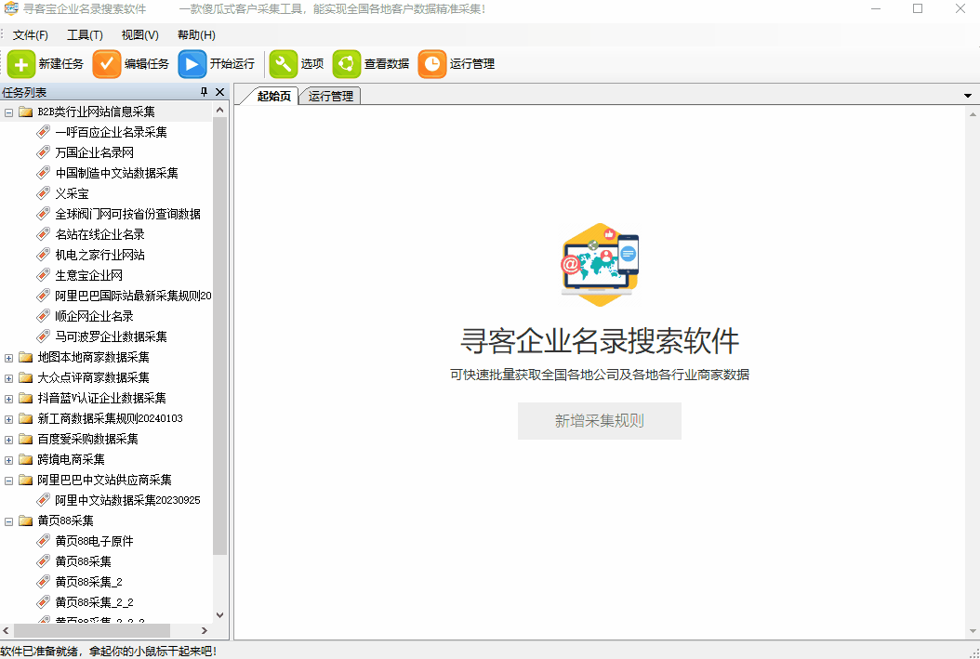The height and width of the screenshot is (659, 980).
Task: Click the orange Edit Task checkmark icon
Action: 107,64
